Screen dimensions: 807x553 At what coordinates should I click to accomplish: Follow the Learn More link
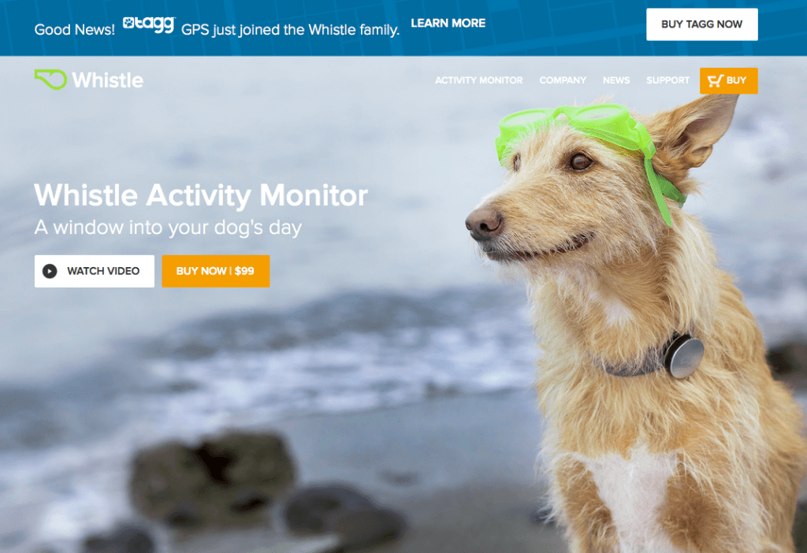[x=448, y=23]
